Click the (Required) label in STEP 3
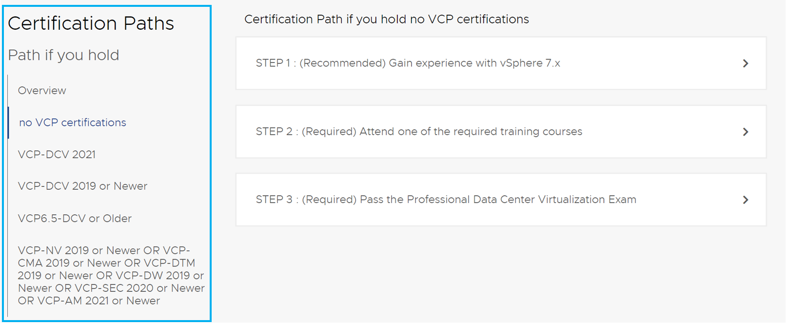Screen dimensions: 790x325 [x=329, y=200]
